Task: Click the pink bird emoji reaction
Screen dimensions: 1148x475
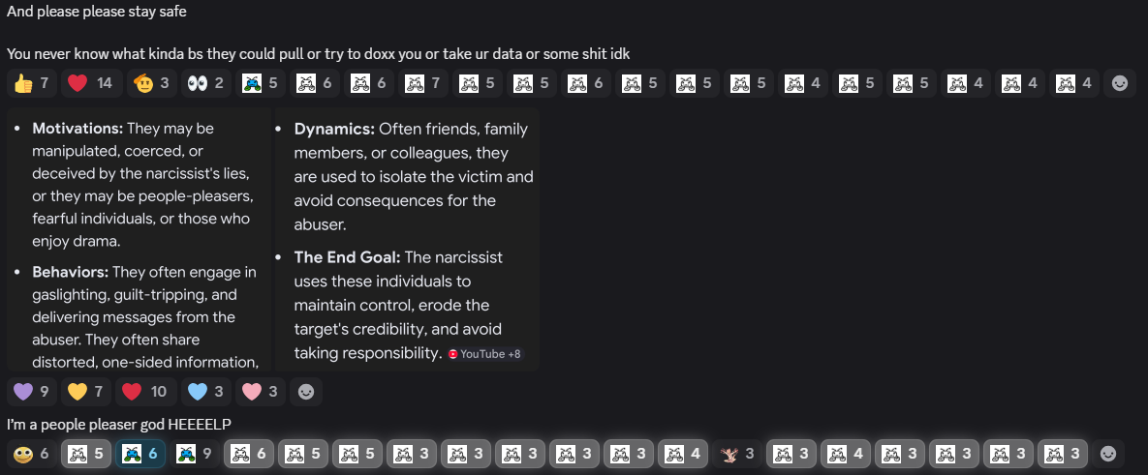Action: (737, 454)
